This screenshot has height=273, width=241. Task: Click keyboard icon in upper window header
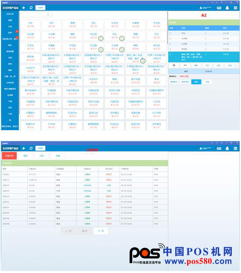click(219, 8)
